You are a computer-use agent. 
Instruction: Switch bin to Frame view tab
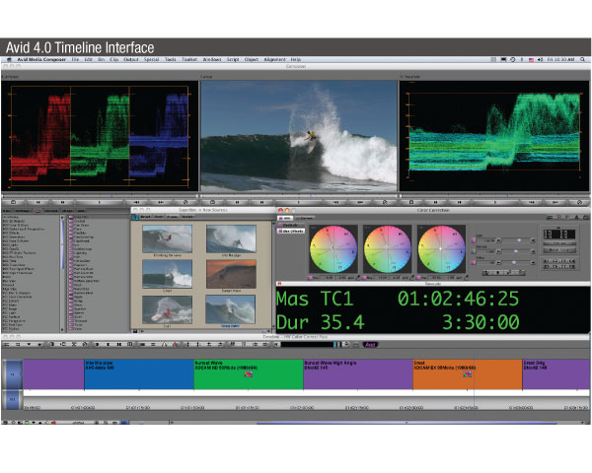(x=172, y=217)
